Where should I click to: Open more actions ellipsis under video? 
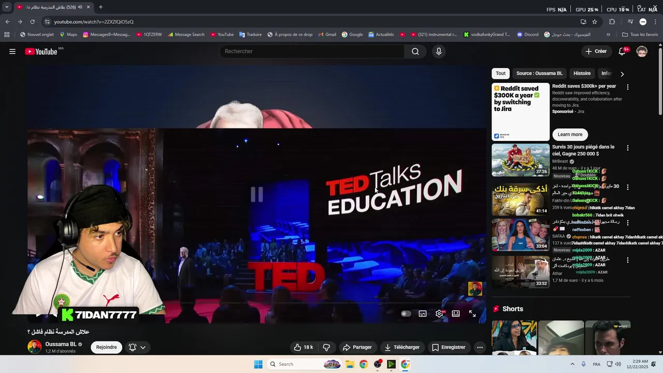480,347
